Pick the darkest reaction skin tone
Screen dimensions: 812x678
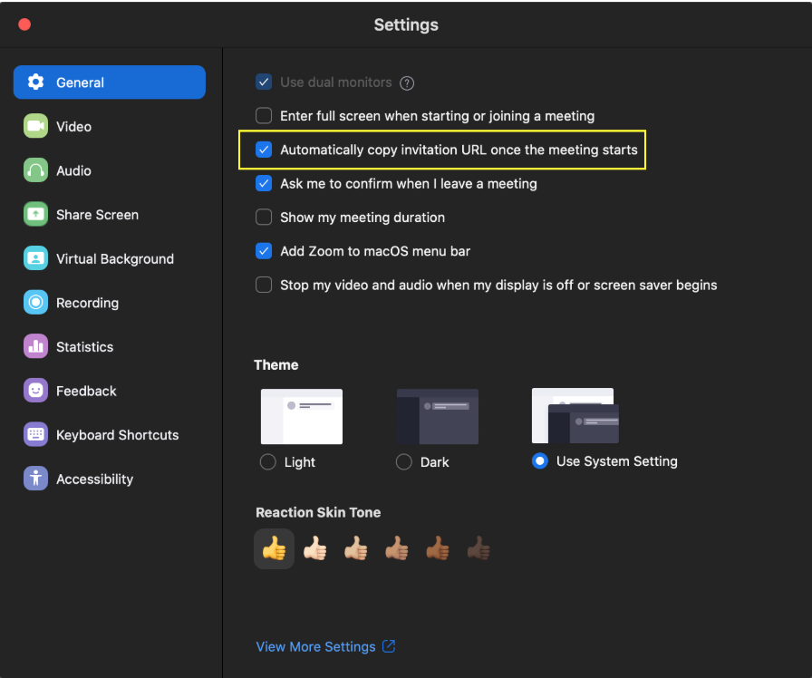click(478, 548)
